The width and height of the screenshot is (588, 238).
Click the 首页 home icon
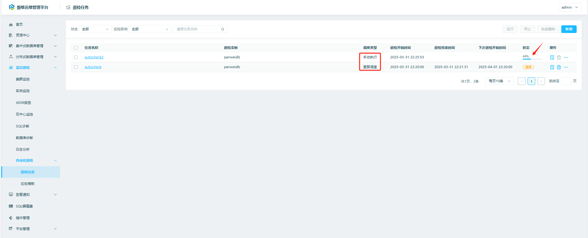(11, 24)
